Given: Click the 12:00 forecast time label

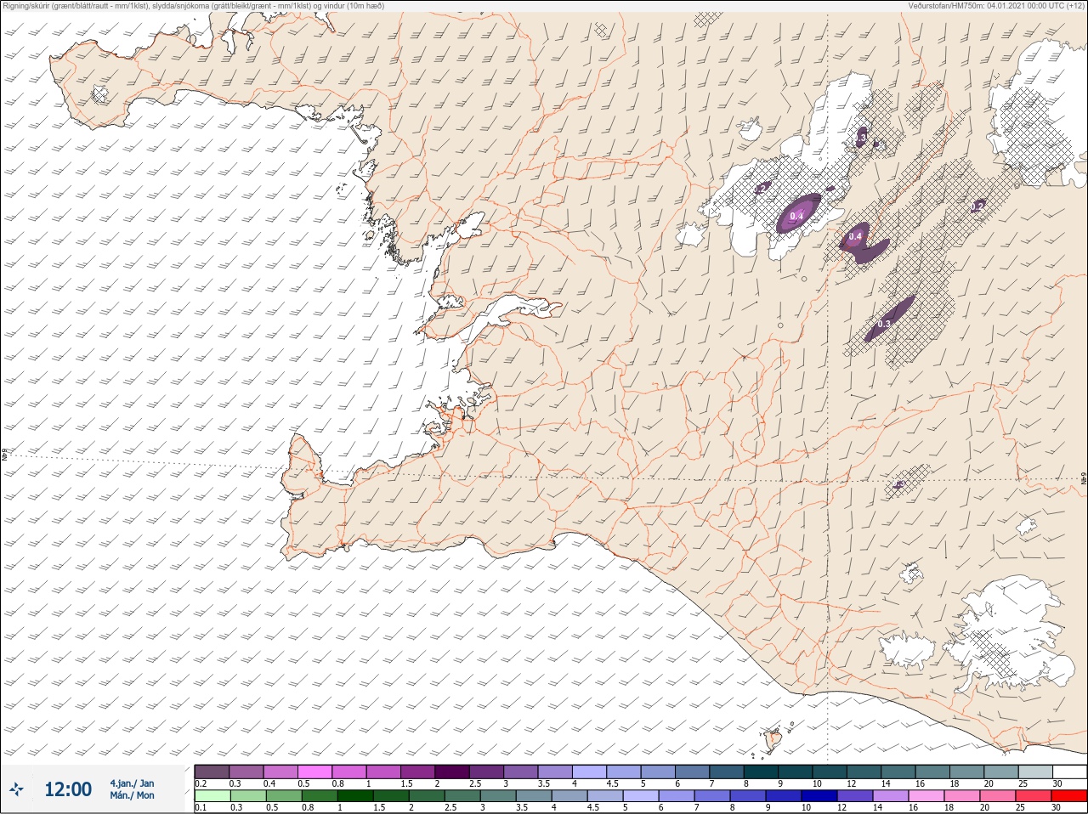Looking at the screenshot, I should pos(68,789).
